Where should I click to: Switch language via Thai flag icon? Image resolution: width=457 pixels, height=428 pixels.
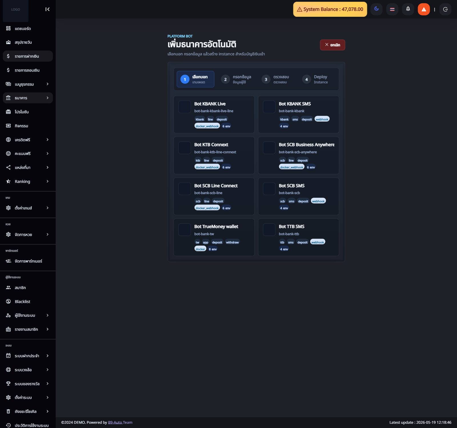tap(392, 9)
